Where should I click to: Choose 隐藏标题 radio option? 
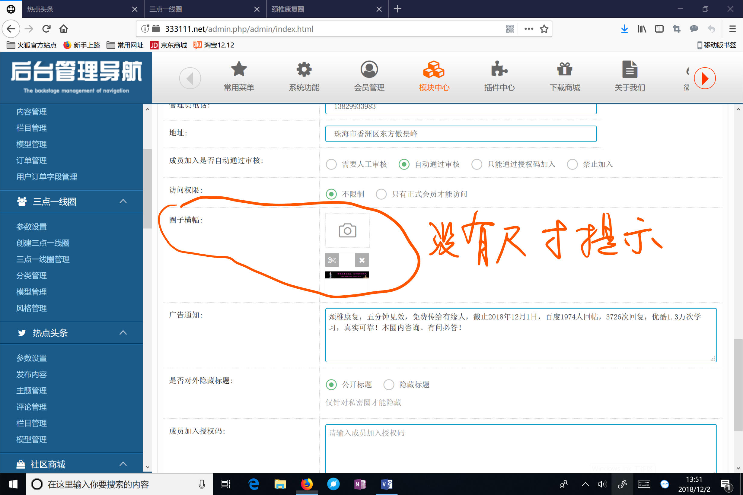(389, 385)
